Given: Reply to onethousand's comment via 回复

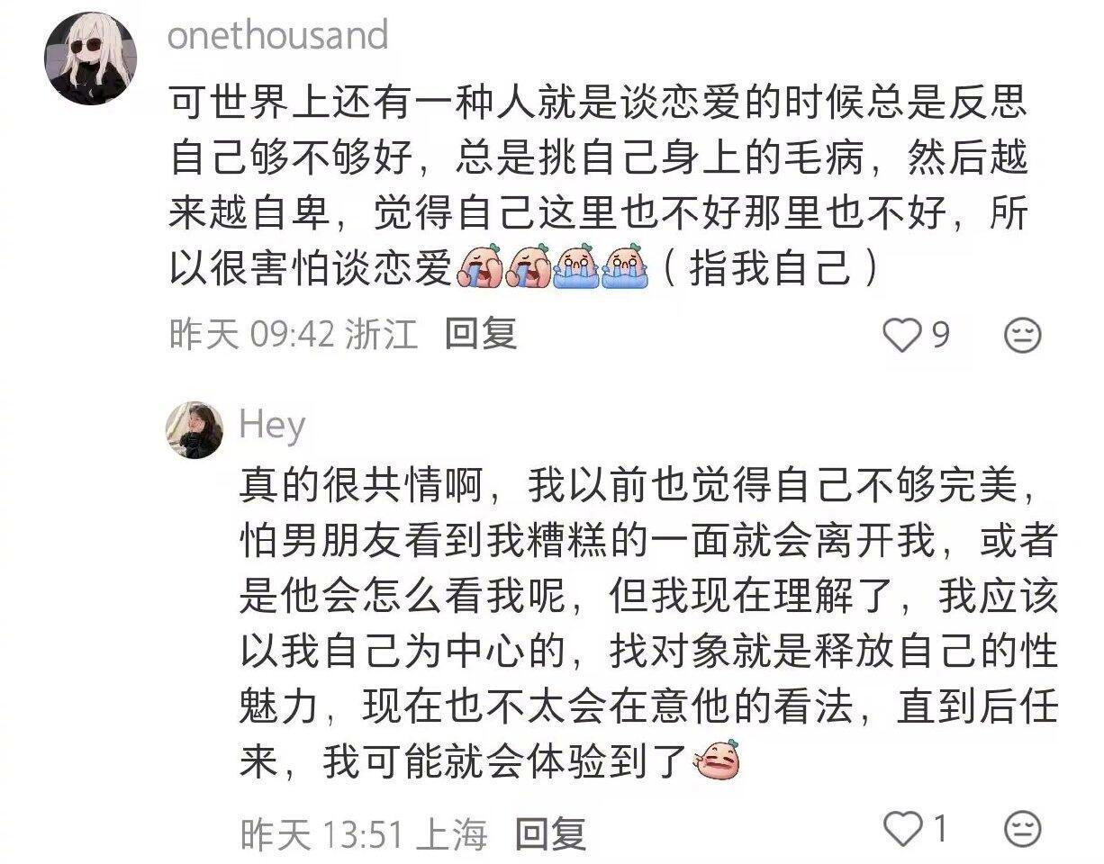Looking at the screenshot, I should coord(482,335).
